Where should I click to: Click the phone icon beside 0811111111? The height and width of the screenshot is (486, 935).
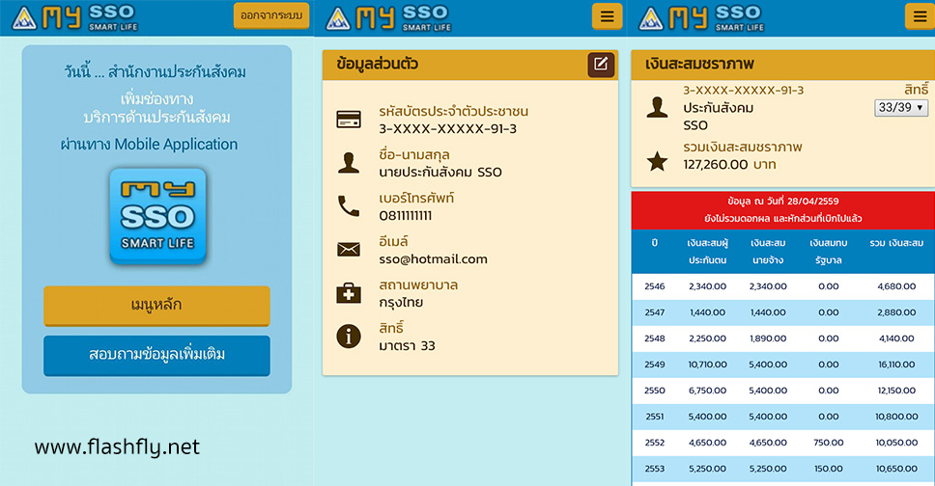[348, 206]
